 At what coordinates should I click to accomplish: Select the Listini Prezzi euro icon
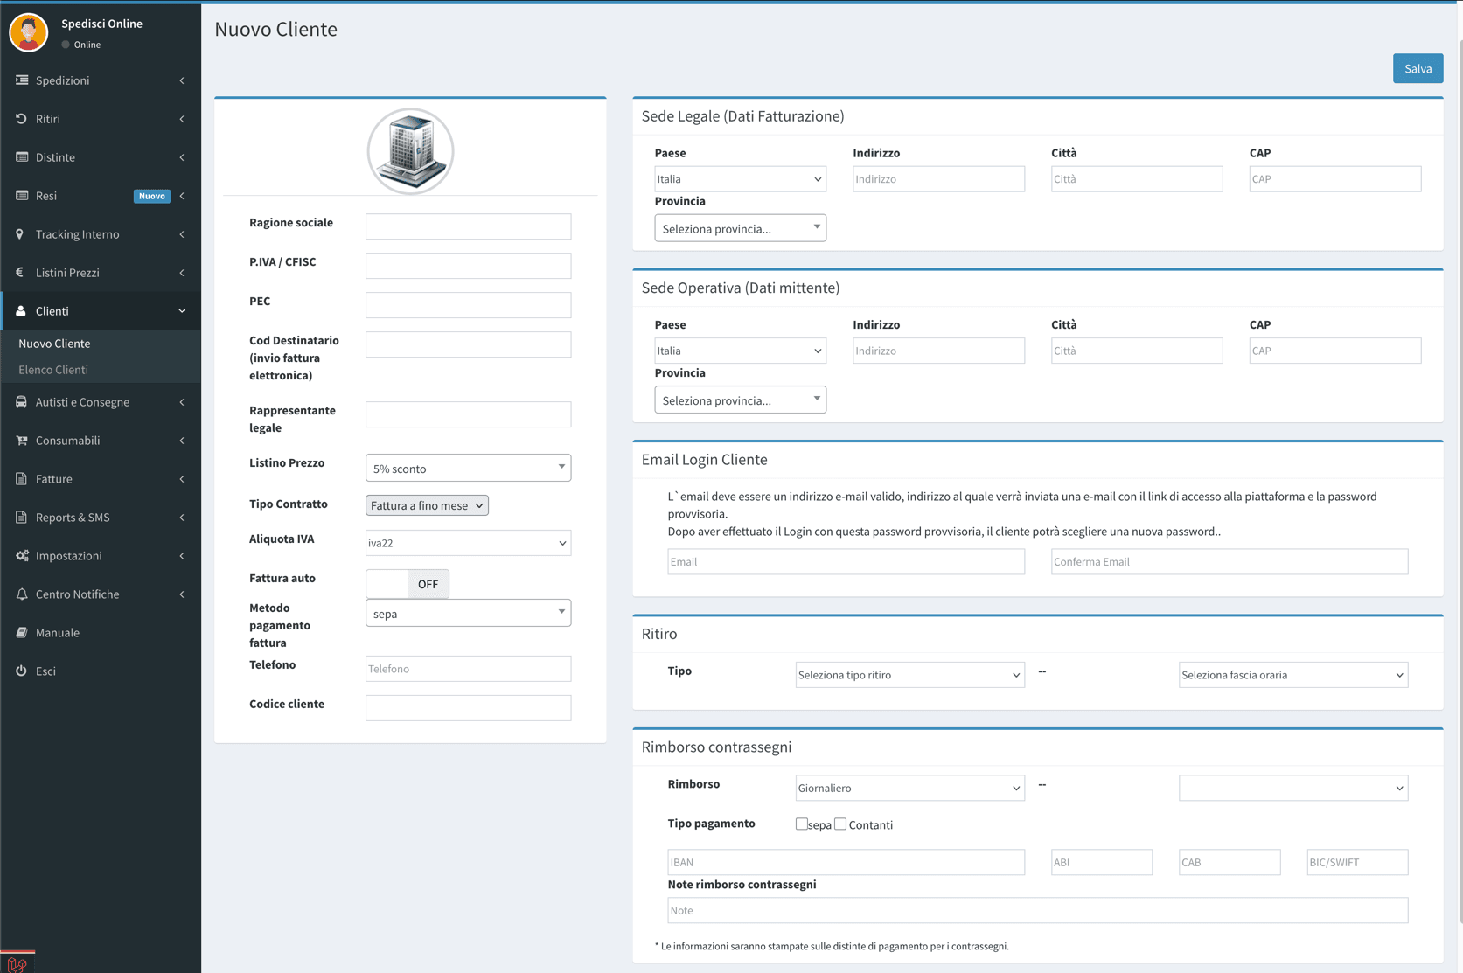click(x=19, y=273)
